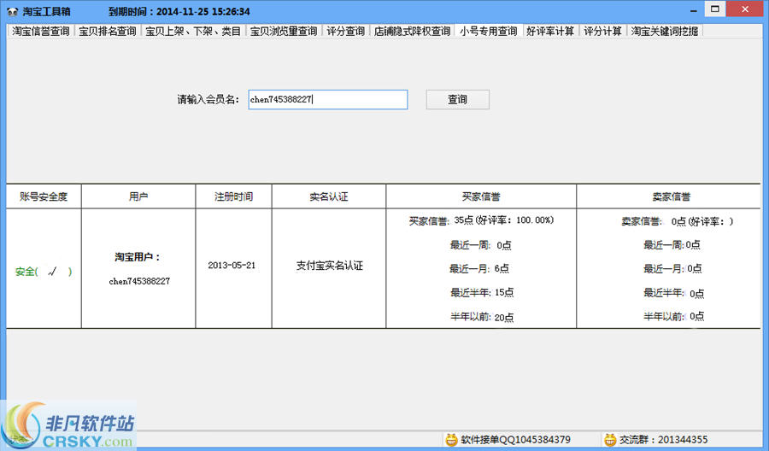The height and width of the screenshot is (451, 769).
Task: Click seller 半年以前: 0点 line
Action: pyautogui.click(x=674, y=316)
